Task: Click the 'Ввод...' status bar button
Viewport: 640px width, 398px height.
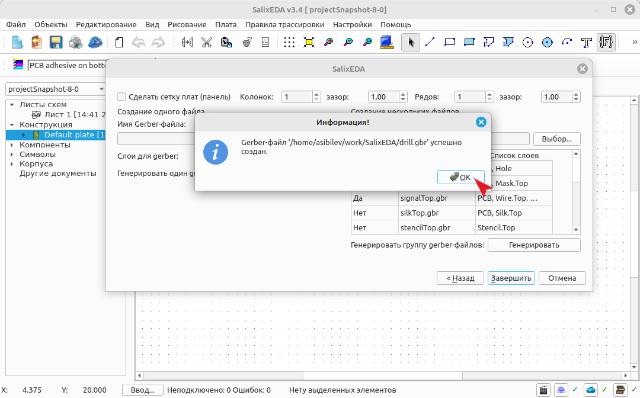Action: 142,390
